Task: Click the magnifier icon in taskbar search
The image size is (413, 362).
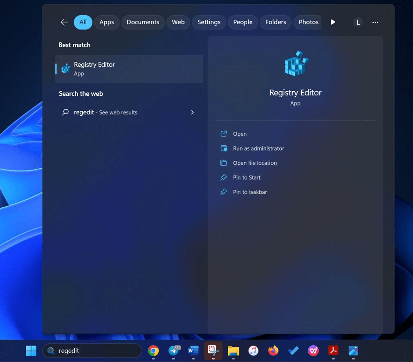Action: (51, 351)
